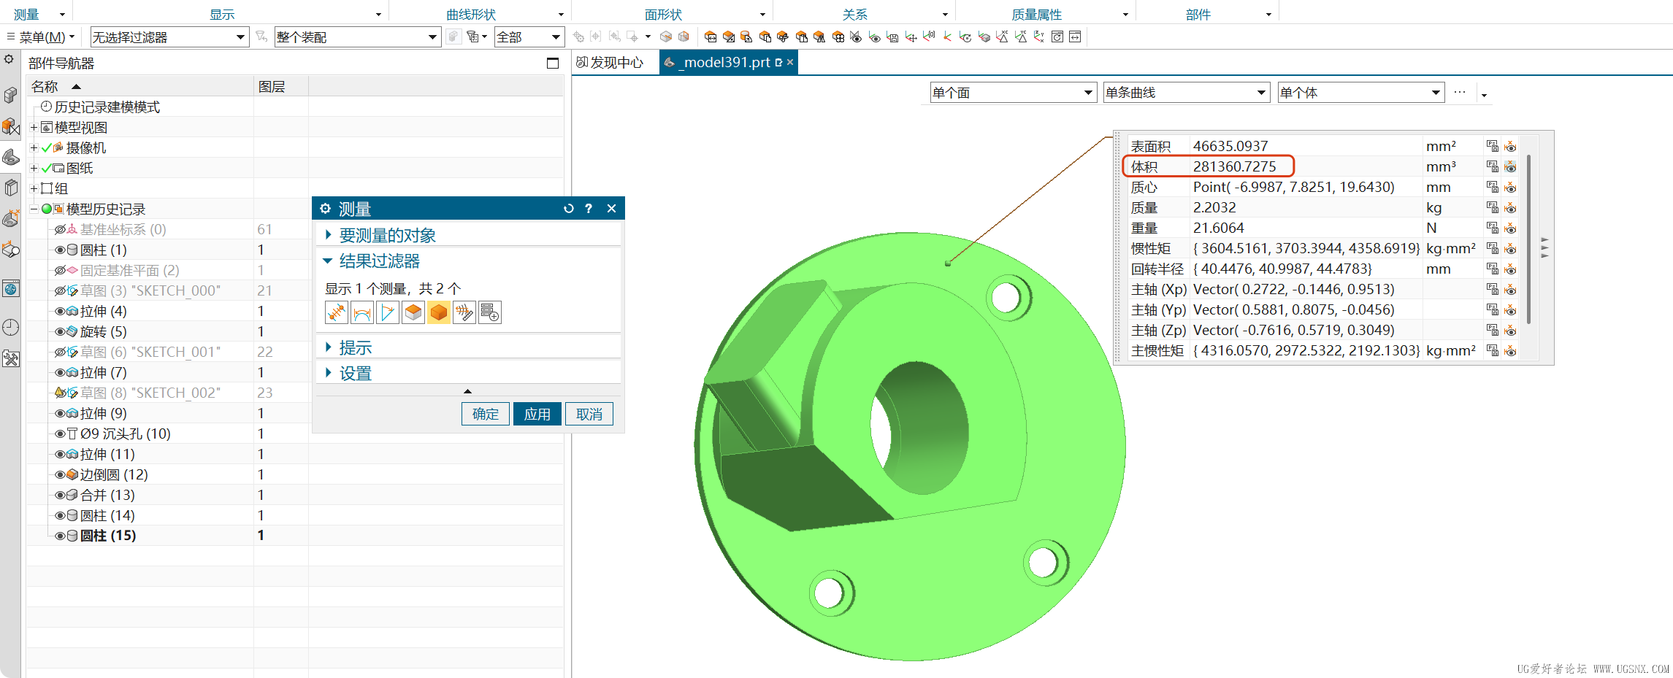Show hidden 草图 (3) SKETCH_000 feature

[61, 290]
